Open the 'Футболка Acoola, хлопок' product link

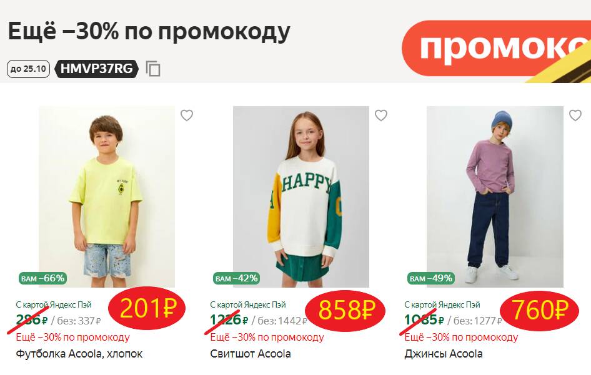tap(79, 354)
